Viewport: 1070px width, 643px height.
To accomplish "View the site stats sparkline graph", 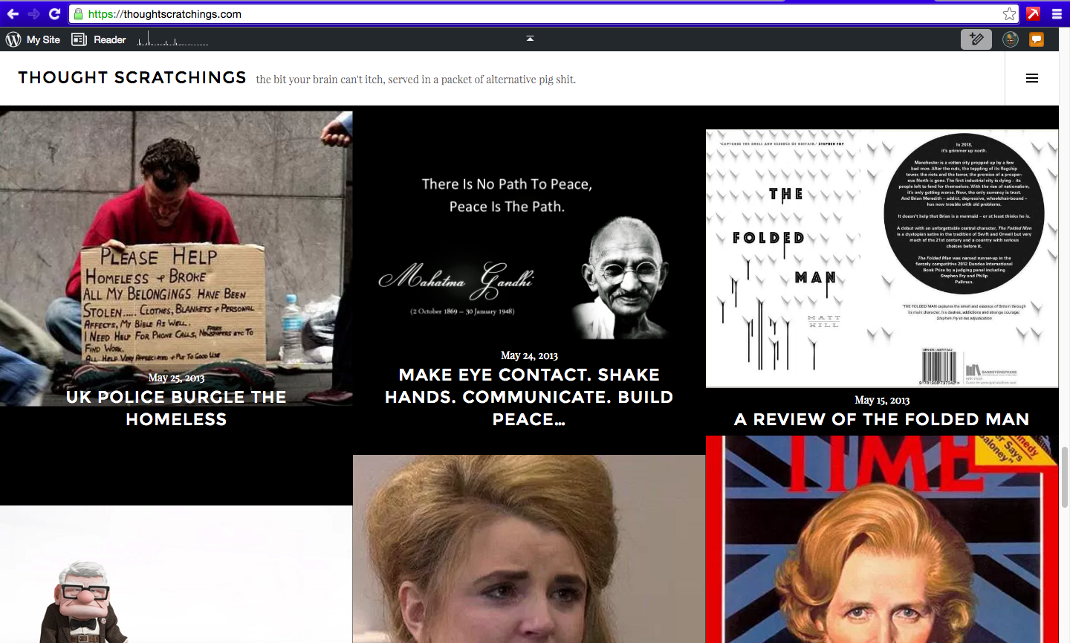I will click(173, 39).
